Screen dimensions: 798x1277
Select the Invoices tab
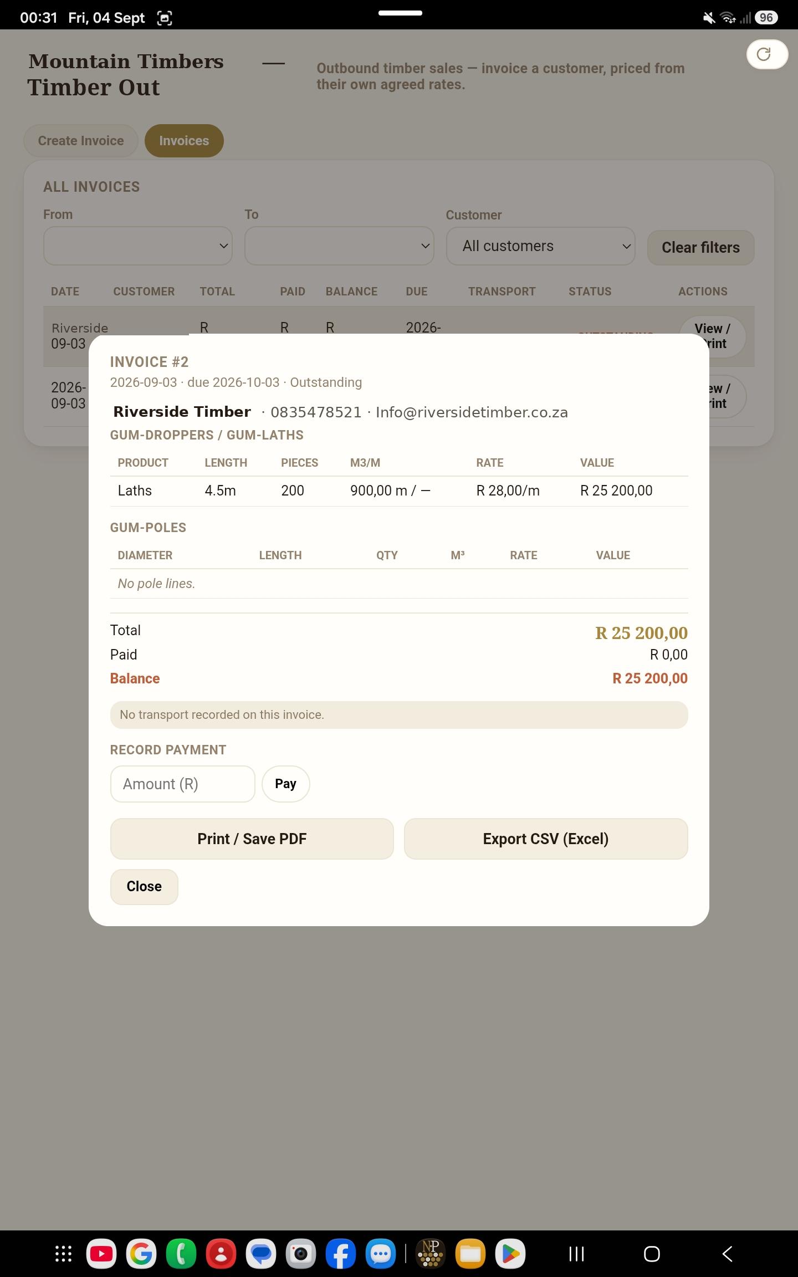[x=184, y=141]
